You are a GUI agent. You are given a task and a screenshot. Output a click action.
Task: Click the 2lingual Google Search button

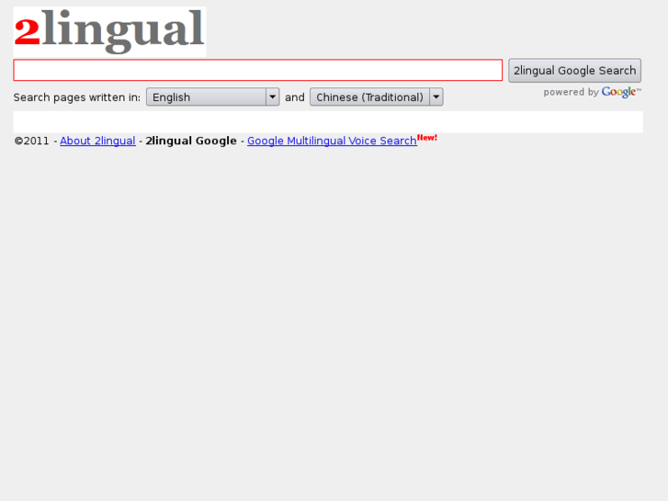click(574, 71)
